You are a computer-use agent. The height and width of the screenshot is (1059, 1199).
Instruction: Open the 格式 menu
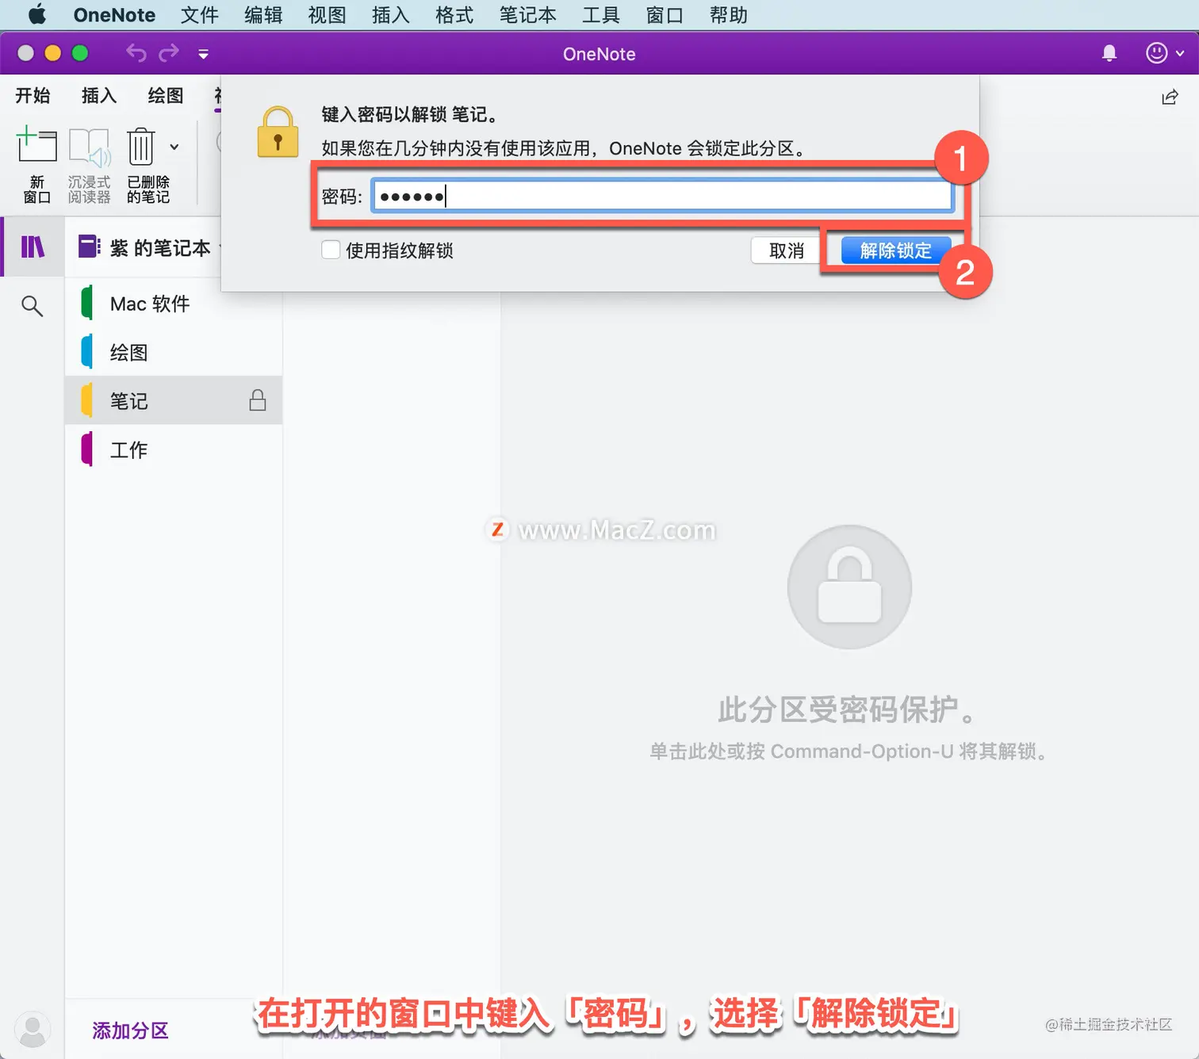tap(454, 15)
